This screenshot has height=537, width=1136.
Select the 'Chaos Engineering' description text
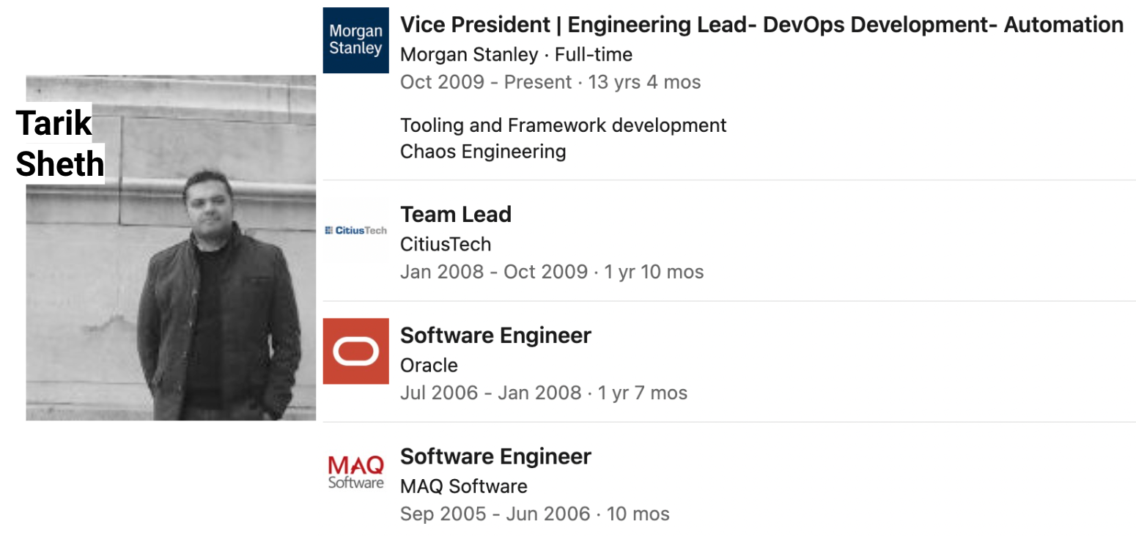pos(483,152)
